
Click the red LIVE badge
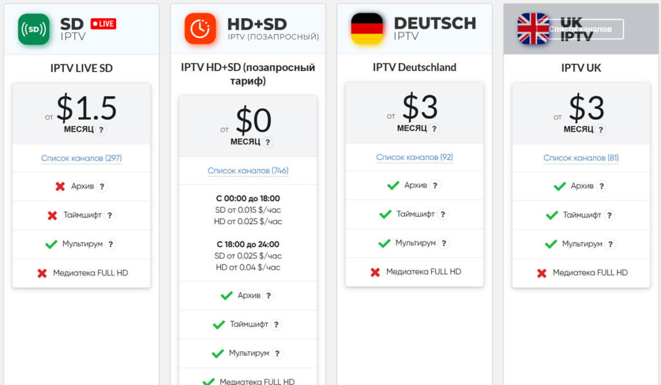103,24
